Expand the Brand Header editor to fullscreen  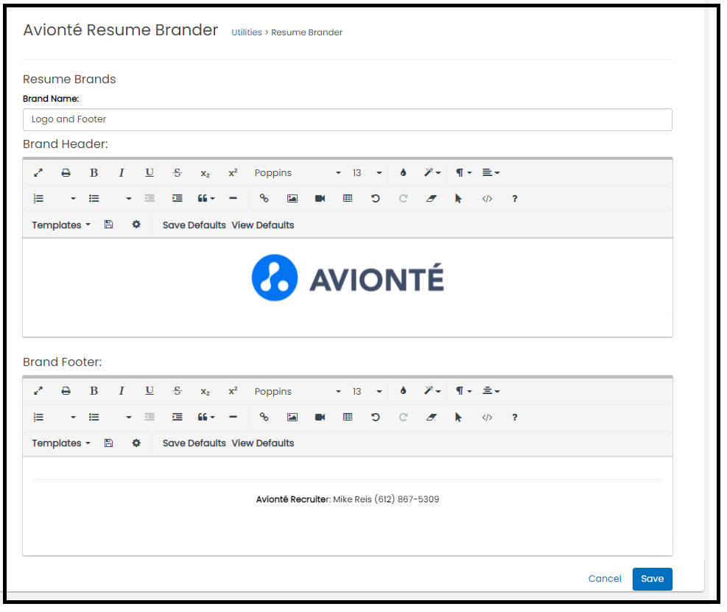[38, 173]
